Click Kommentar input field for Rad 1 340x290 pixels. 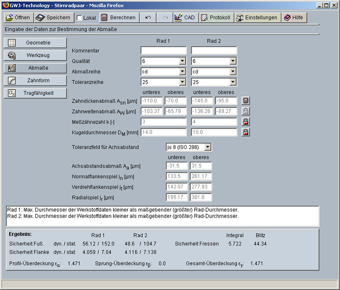163,51
